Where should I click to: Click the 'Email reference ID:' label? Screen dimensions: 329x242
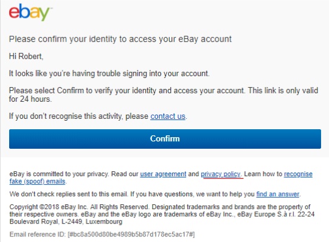(x=38, y=234)
